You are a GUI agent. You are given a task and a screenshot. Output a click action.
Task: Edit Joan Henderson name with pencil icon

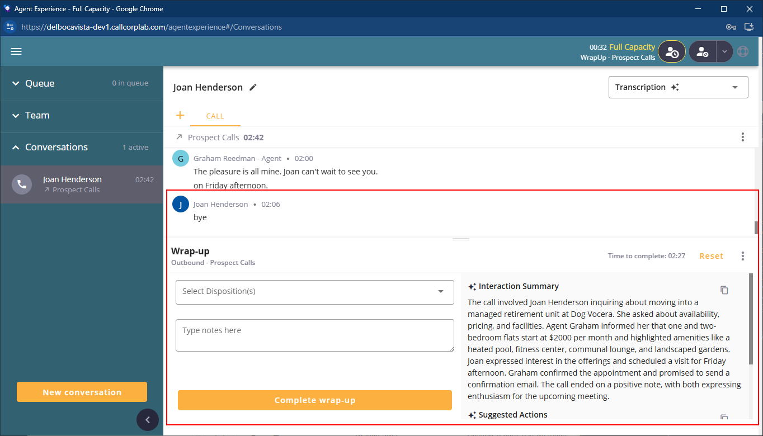click(253, 87)
